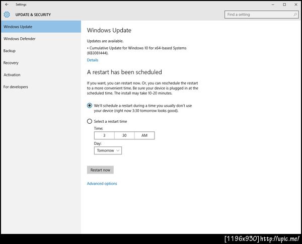Image resolution: width=302 pixels, height=244 pixels.
Task: Click the Restart now button
Action: [x=100, y=170]
